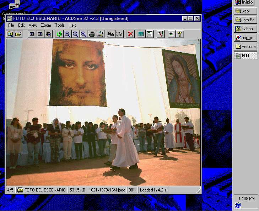Click the ACDSee eye icon
The image size is (259, 211).
[172, 34]
